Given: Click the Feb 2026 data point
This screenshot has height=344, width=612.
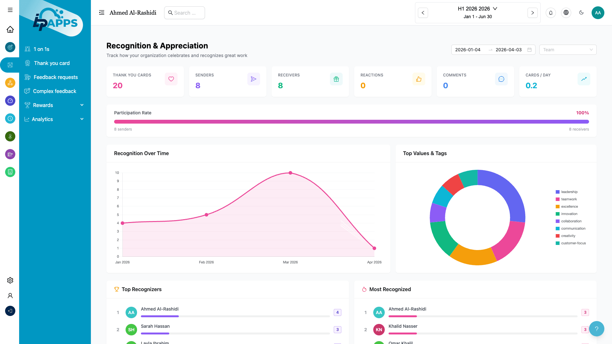Looking at the screenshot, I should tap(207, 215).
